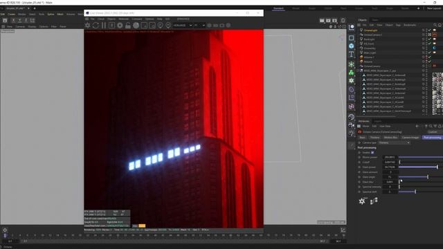Open the PT kernel dropdown in Live Viewer
This screenshot has width=443, height=249.
199,26
